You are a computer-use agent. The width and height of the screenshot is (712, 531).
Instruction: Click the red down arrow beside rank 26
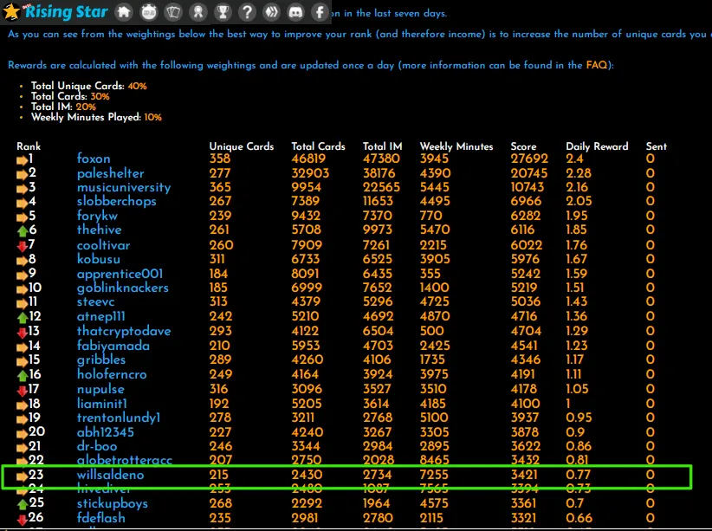[23, 519]
